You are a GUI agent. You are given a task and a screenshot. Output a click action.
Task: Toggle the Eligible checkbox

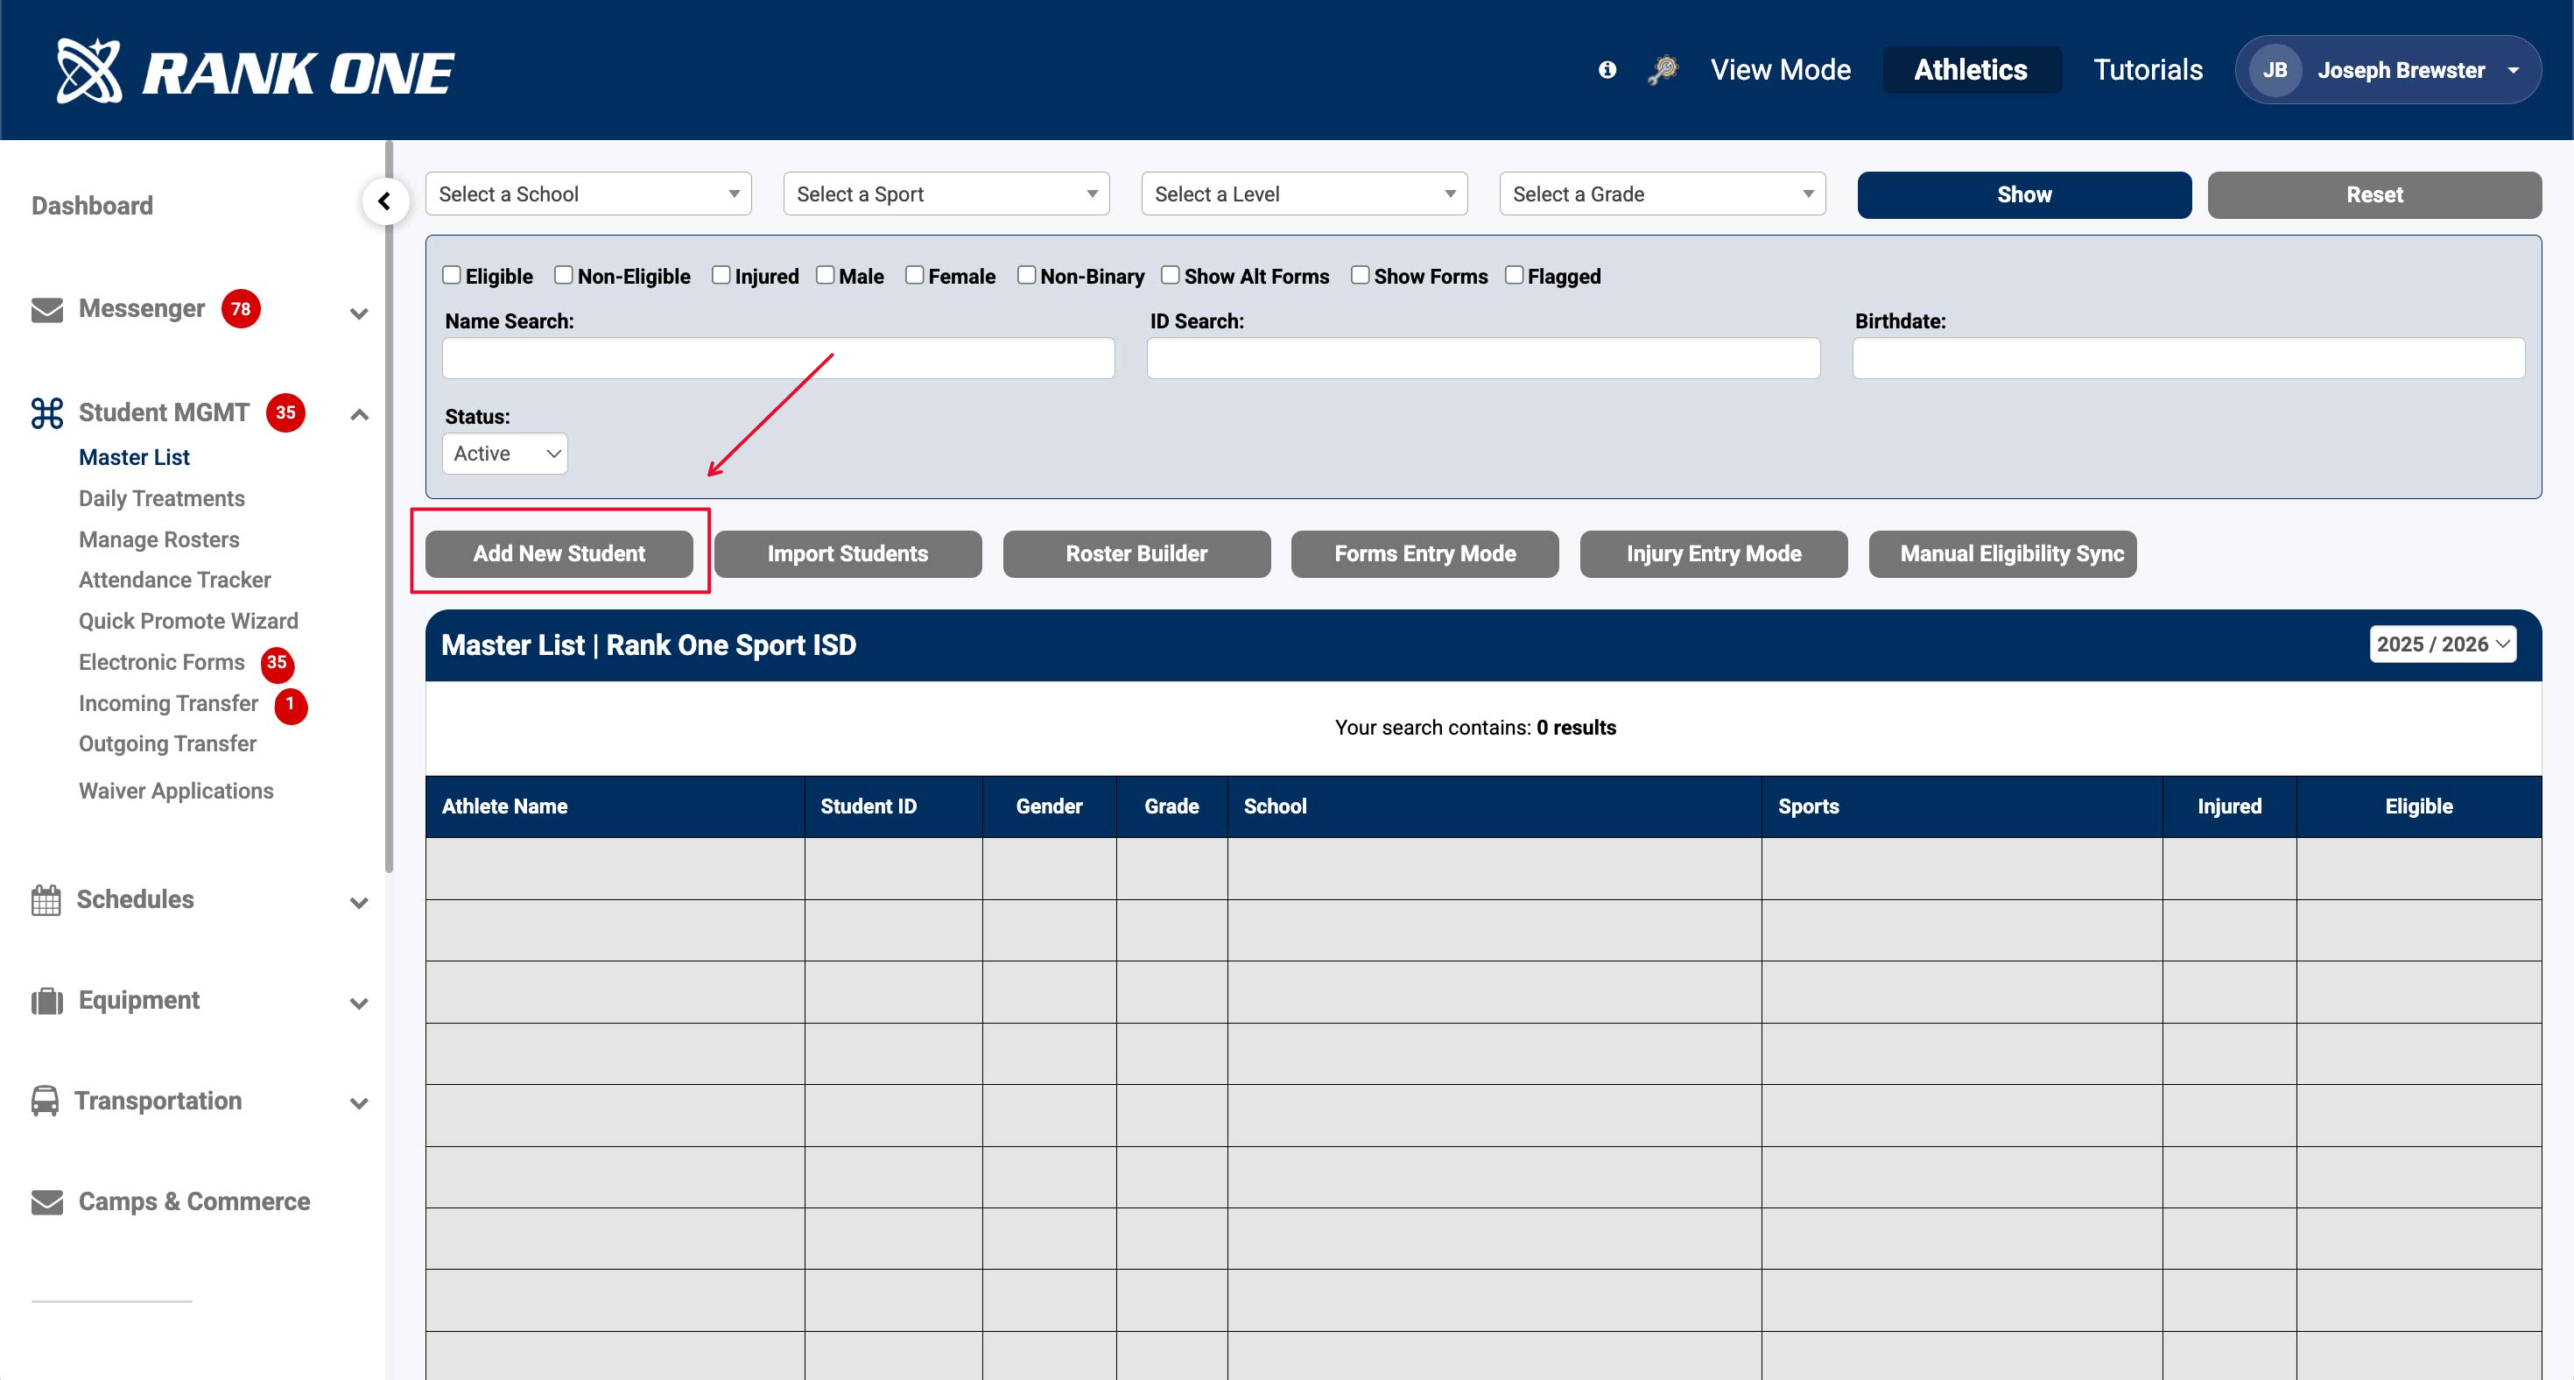pos(452,275)
